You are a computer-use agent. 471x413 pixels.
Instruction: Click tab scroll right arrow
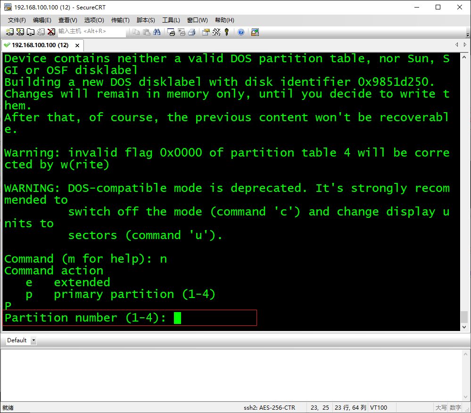coord(465,44)
